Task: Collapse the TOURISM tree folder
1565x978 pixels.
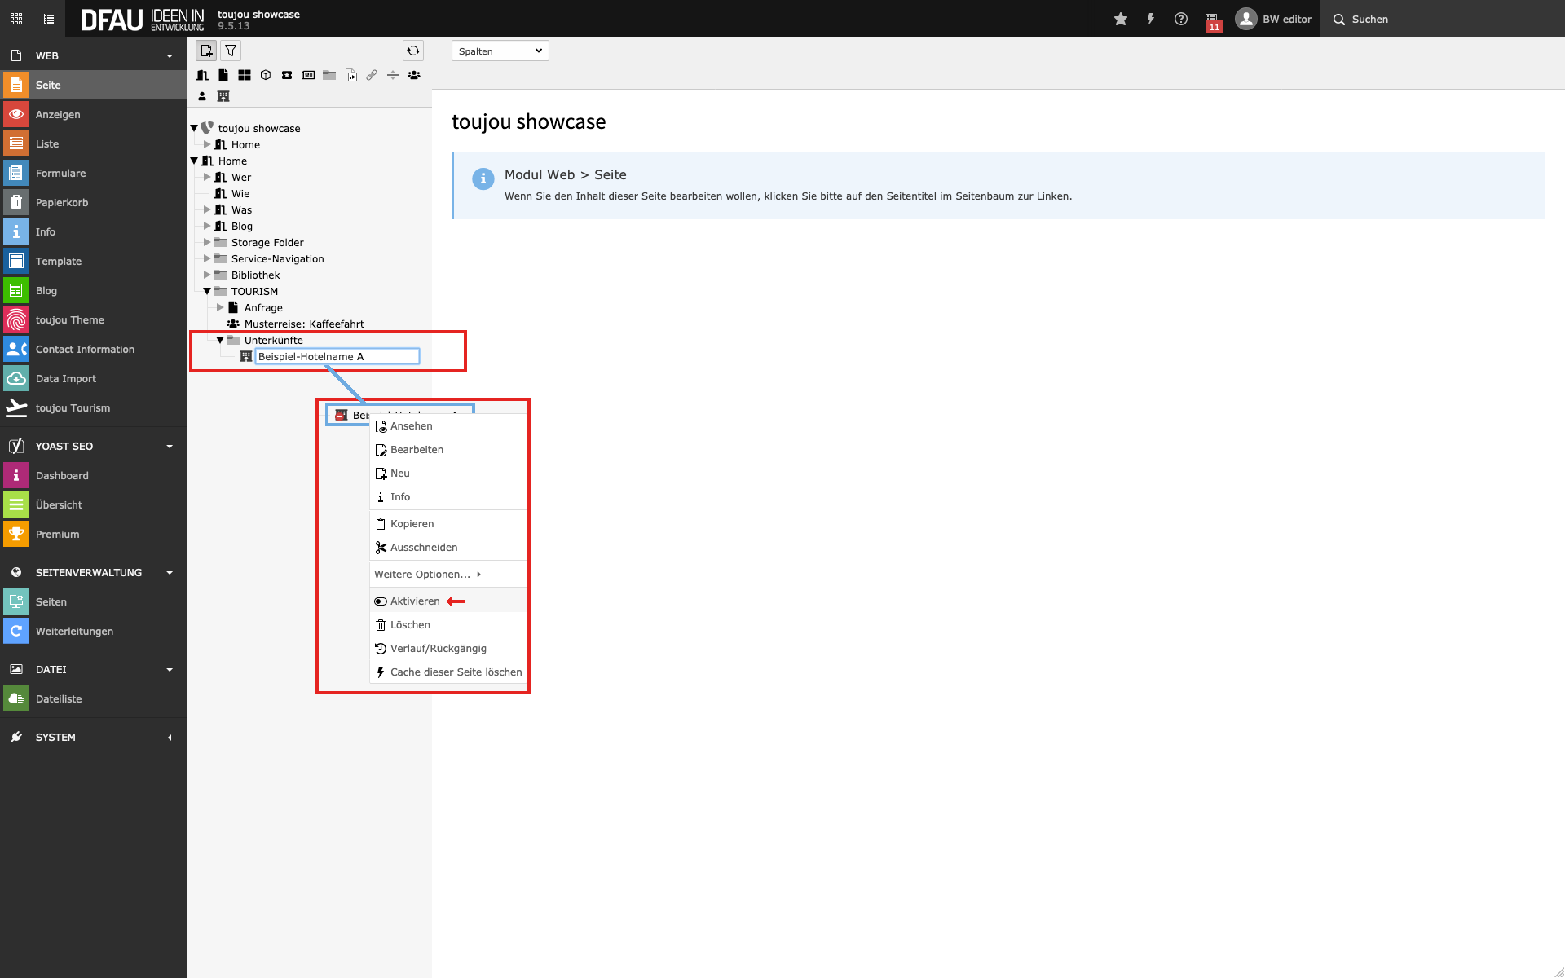Action: [207, 291]
